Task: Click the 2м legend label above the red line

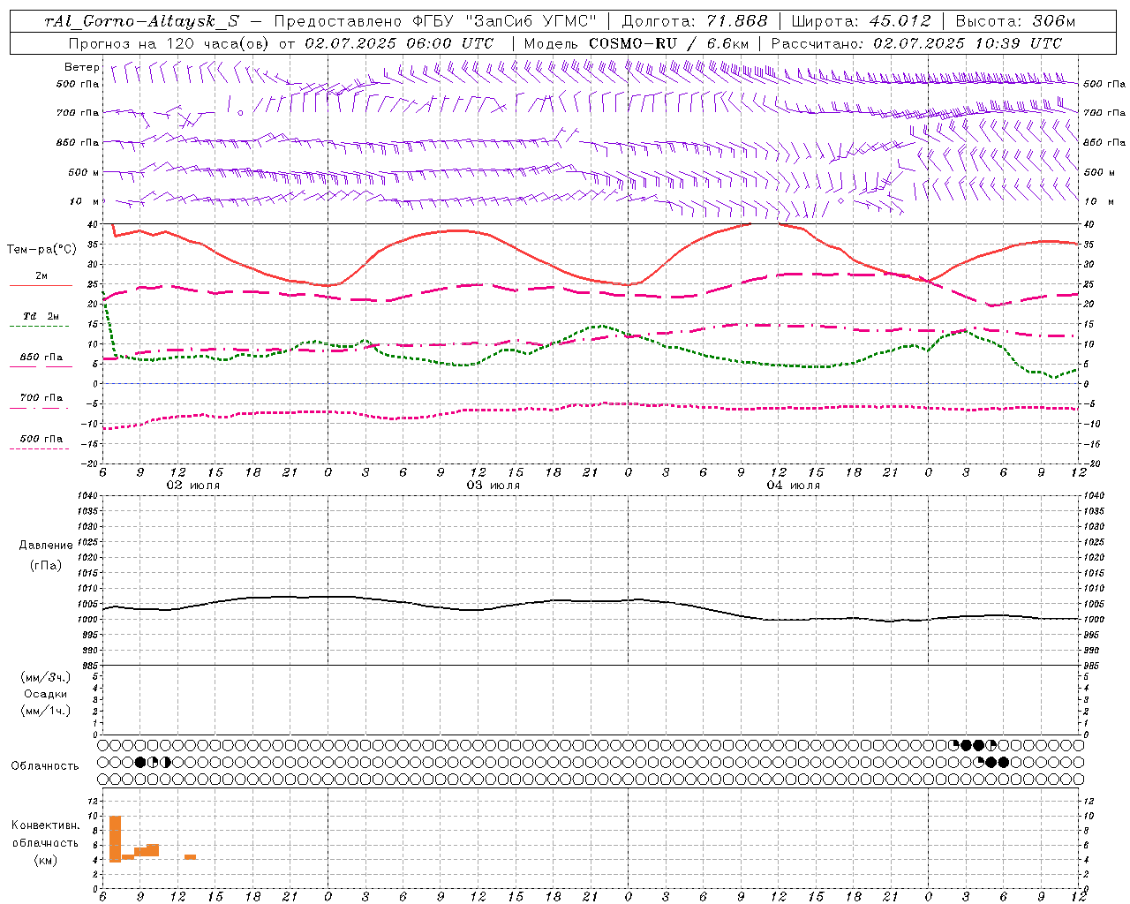Action: pyautogui.click(x=41, y=276)
